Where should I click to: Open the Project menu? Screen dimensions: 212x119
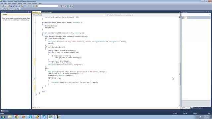click(14, 4)
